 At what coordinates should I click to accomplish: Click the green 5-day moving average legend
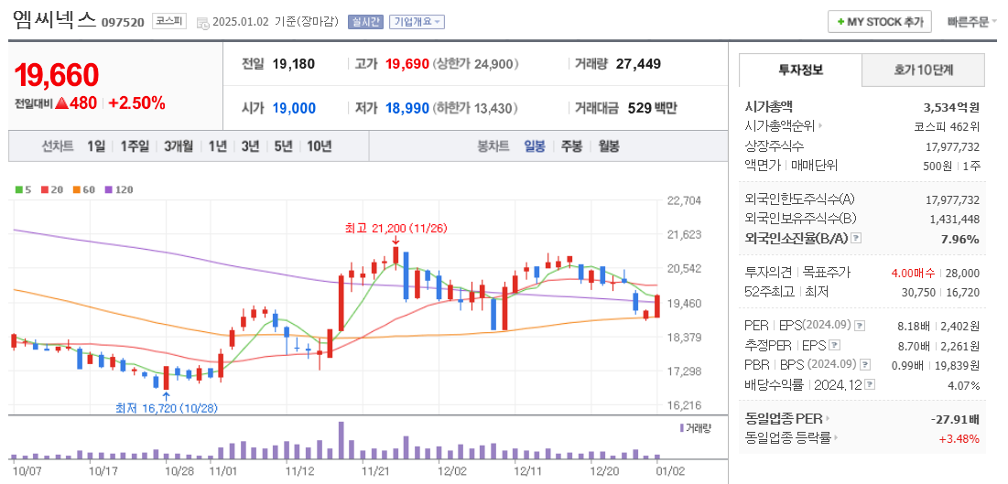[x=23, y=189]
